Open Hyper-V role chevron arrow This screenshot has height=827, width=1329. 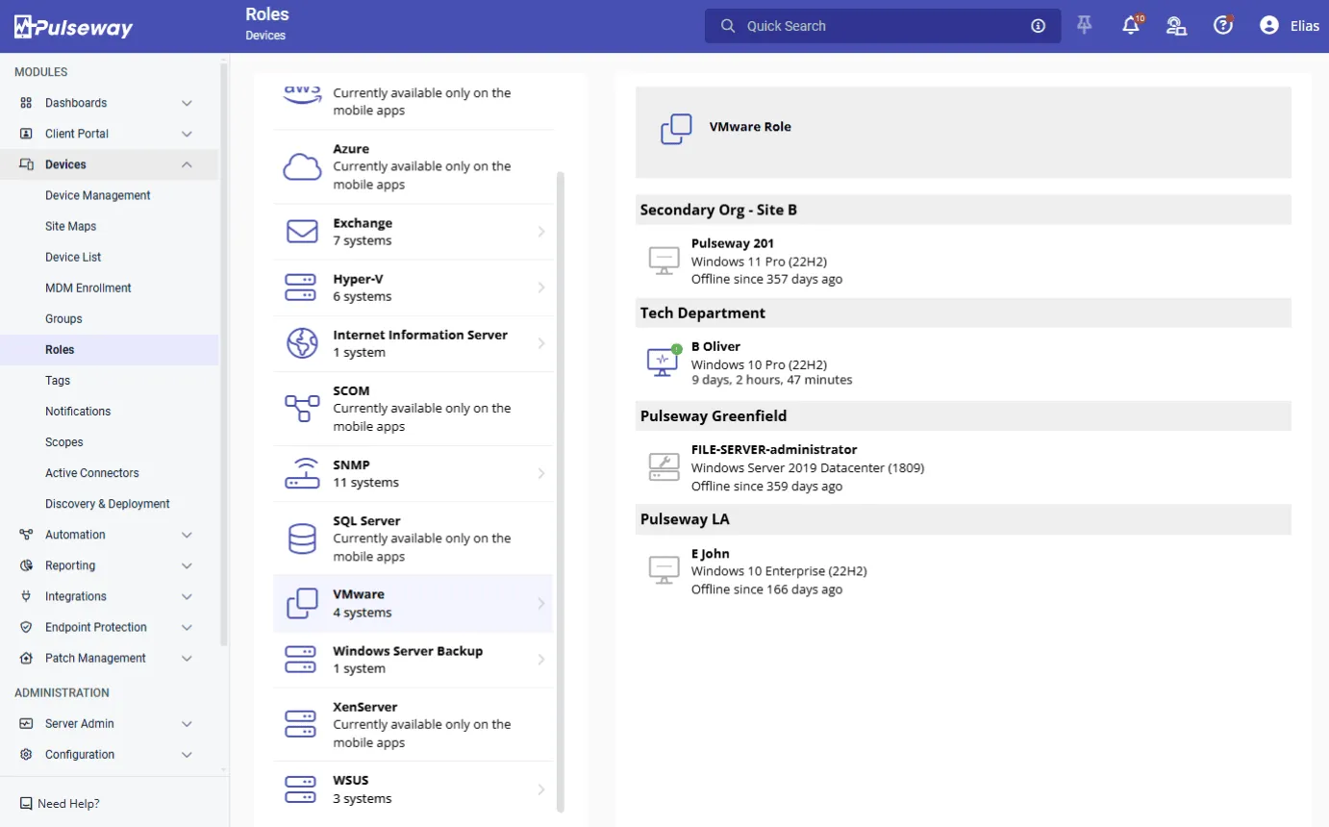click(x=541, y=288)
